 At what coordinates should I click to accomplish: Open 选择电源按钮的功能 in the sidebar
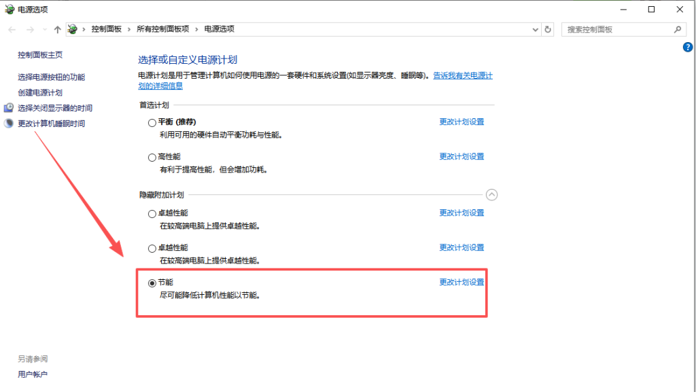(52, 77)
